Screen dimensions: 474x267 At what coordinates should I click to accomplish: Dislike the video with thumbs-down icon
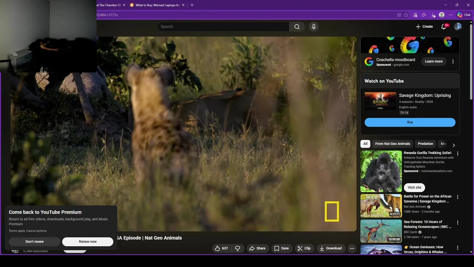point(238,248)
